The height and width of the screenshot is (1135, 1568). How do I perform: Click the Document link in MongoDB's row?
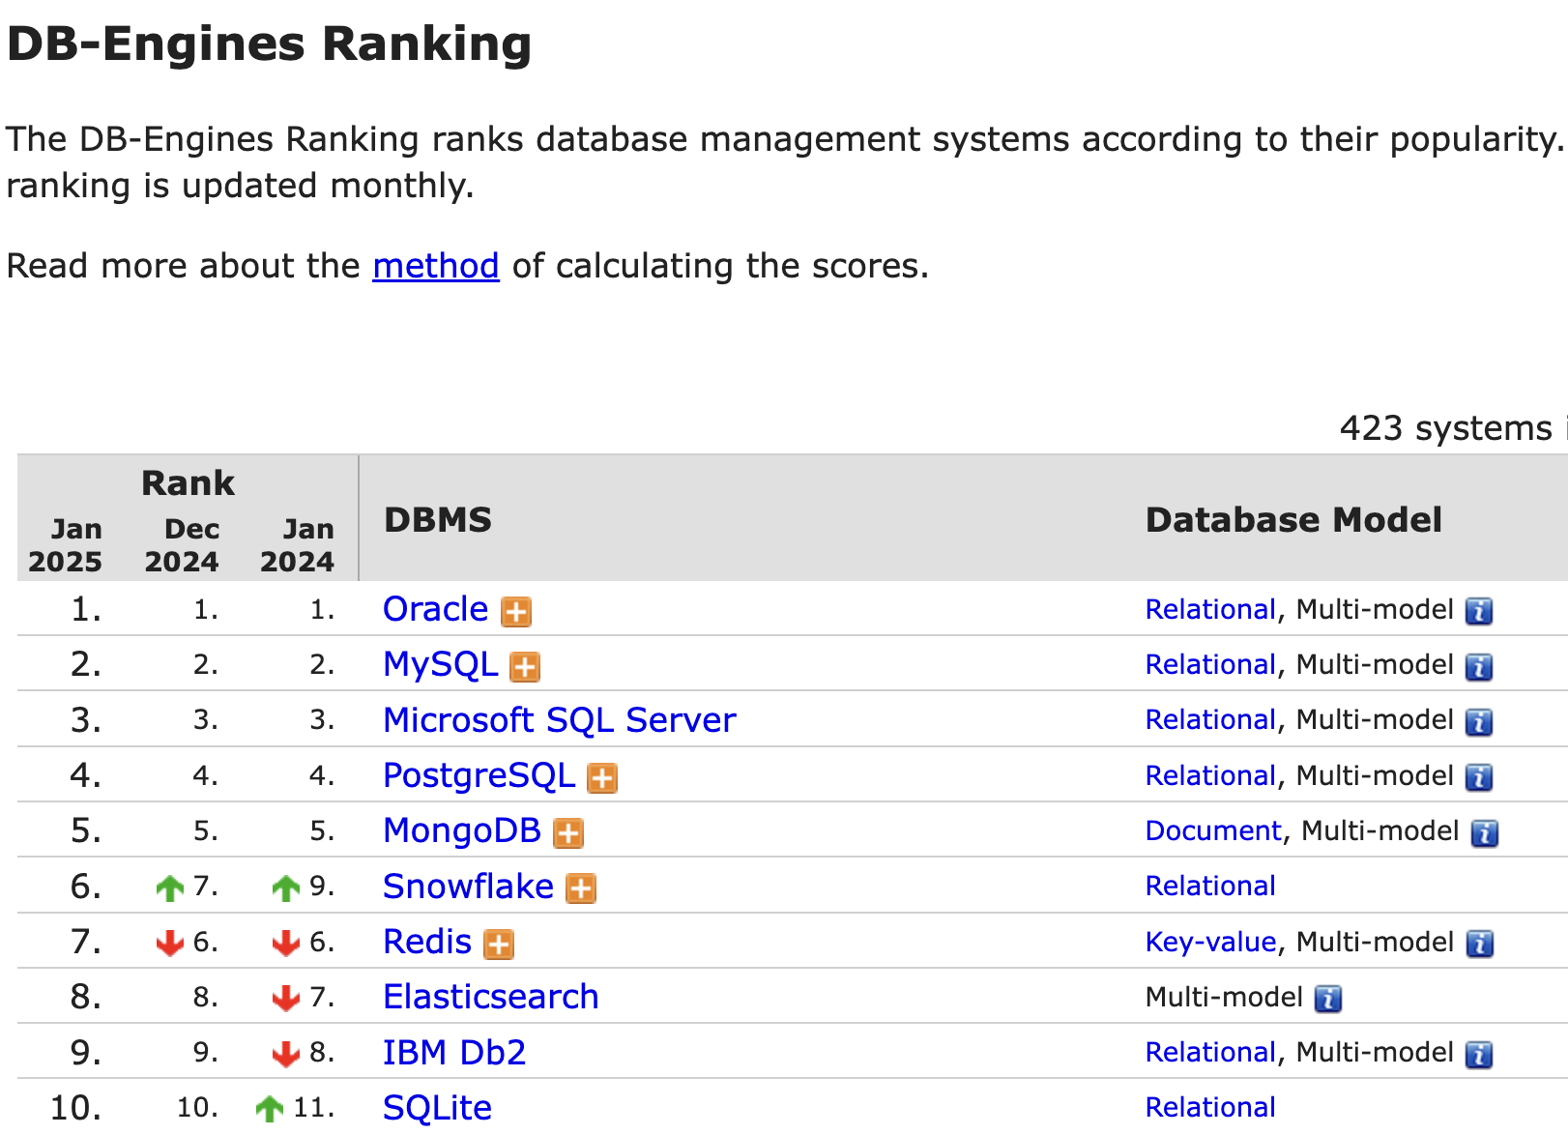tap(1213, 831)
